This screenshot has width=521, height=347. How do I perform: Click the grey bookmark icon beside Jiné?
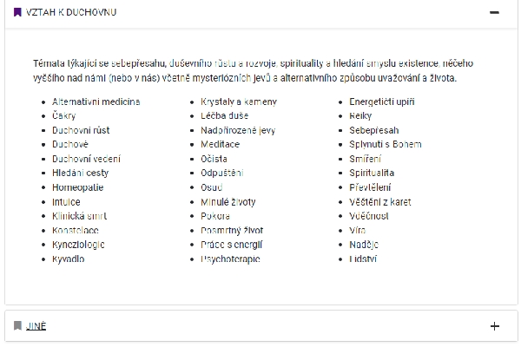[17, 326]
